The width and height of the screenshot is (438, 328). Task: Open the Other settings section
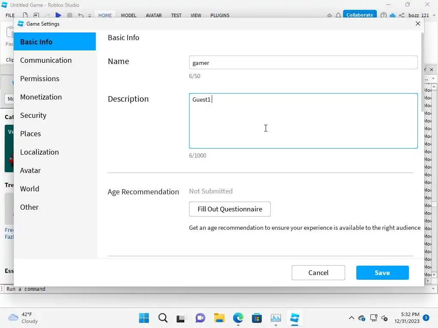click(55, 207)
